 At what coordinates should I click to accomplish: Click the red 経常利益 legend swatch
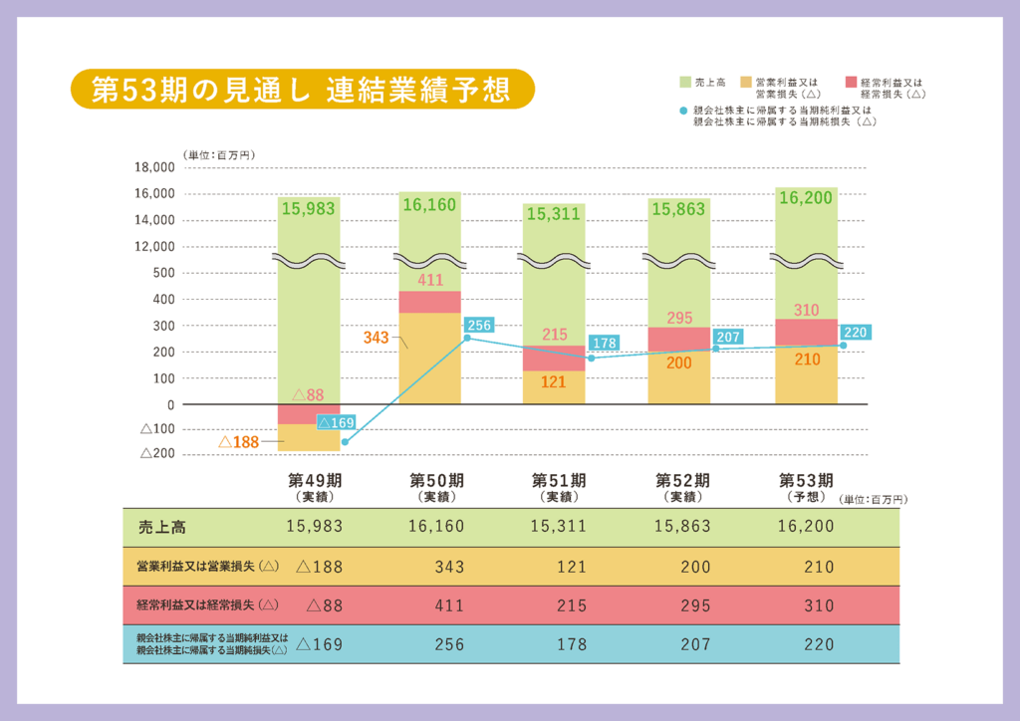coord(850,81)
